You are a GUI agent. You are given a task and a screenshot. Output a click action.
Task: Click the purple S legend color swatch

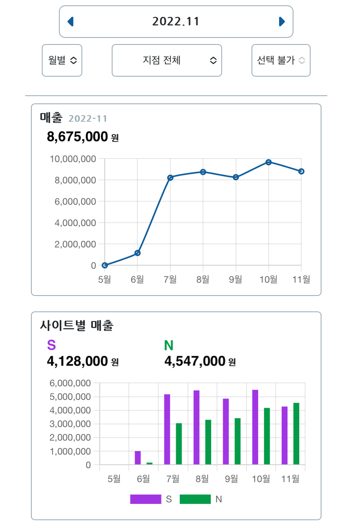pyautogui.click(x=145, y=499)
